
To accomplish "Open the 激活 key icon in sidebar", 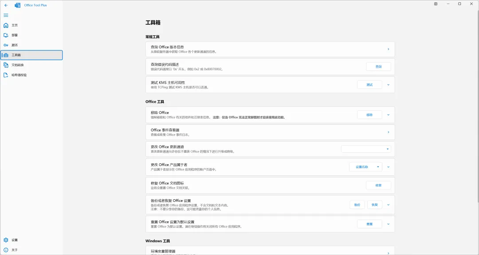I will [6, 45].
